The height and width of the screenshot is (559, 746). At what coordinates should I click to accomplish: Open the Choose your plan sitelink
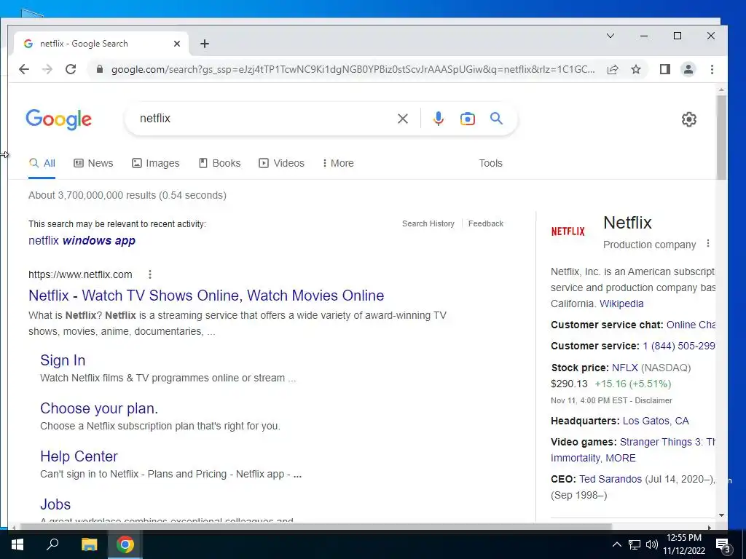point(99,408)
